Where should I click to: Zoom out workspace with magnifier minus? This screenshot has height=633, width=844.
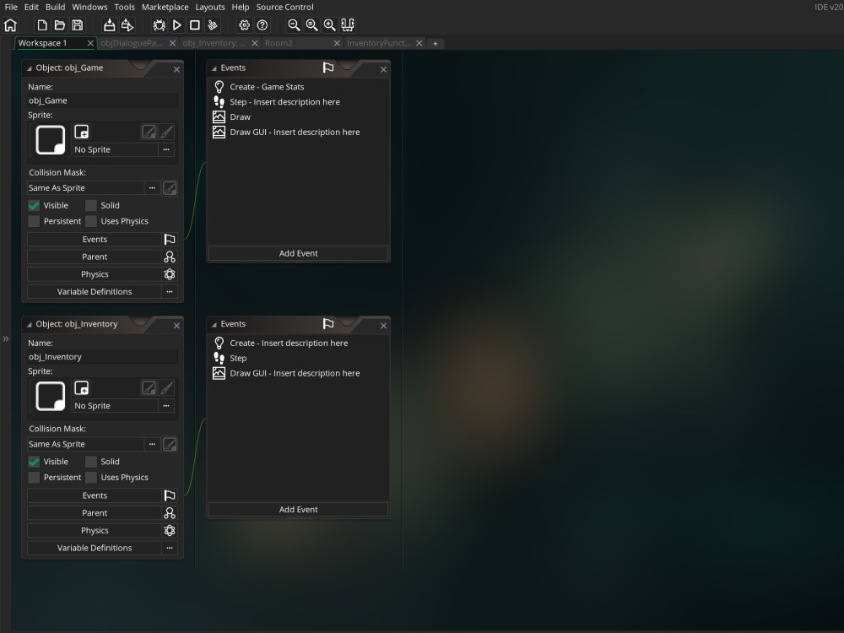click(294, 24)
